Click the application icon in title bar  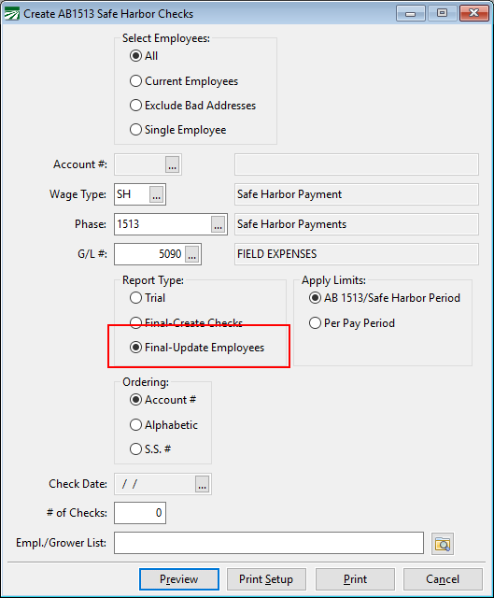tap(11, 14)
